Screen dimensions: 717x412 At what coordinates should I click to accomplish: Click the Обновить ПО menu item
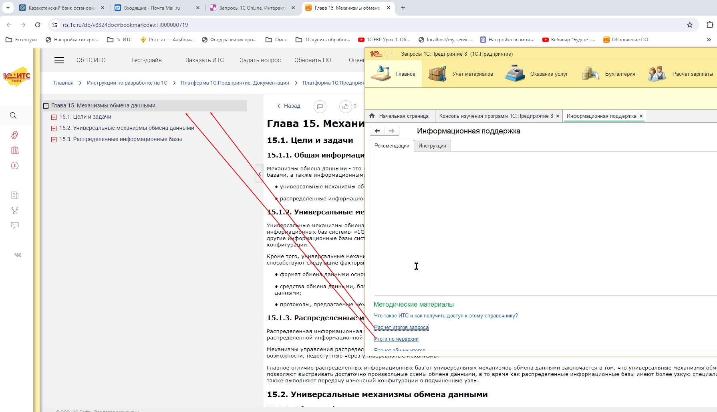coord(313,60)
